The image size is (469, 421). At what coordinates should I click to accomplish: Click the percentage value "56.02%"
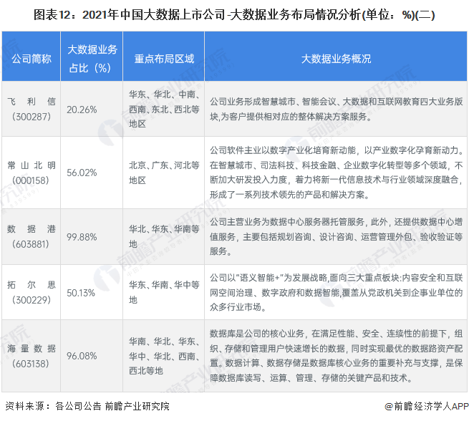pos(82,173)
